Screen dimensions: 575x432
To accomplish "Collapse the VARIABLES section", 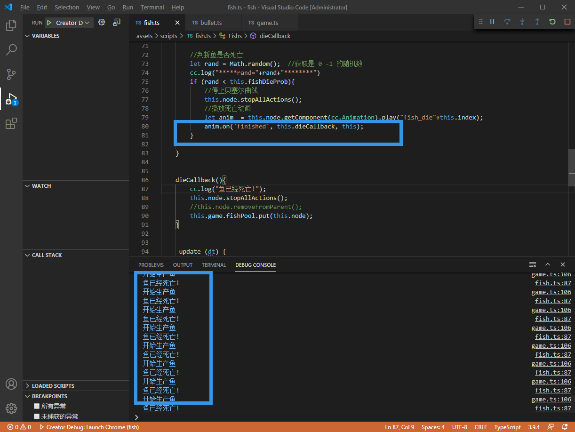I will (45, 36).
